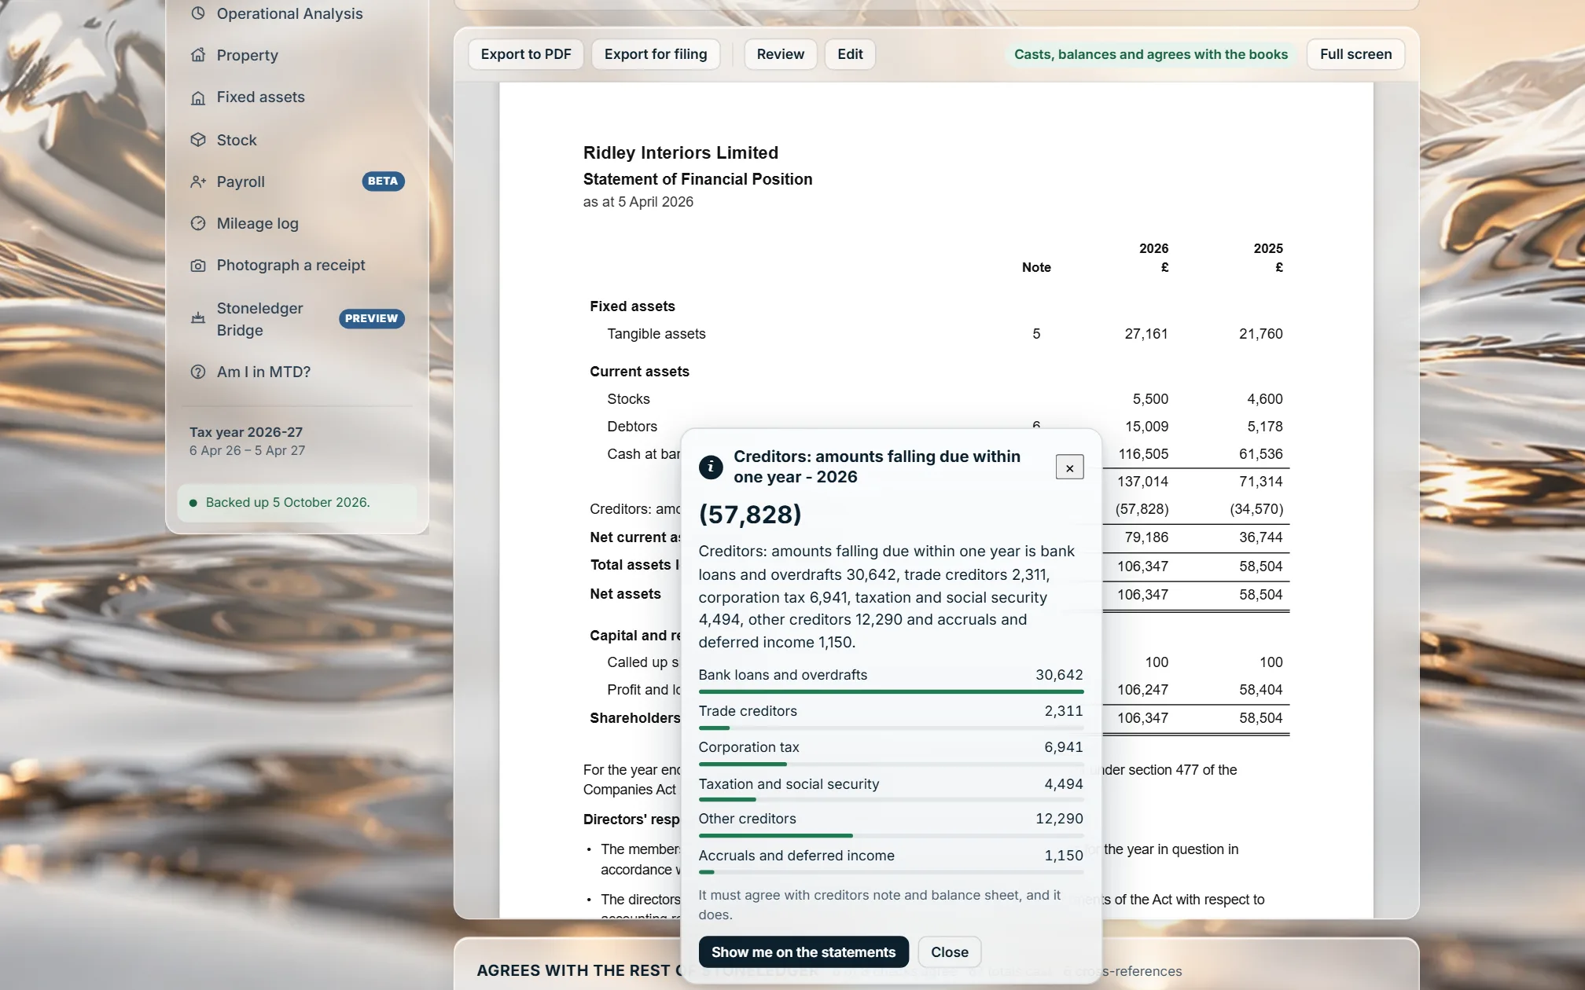Click the Stoneledger Bridge icon
This screenshot has height=990, width=1585.
tap(198, 318)
